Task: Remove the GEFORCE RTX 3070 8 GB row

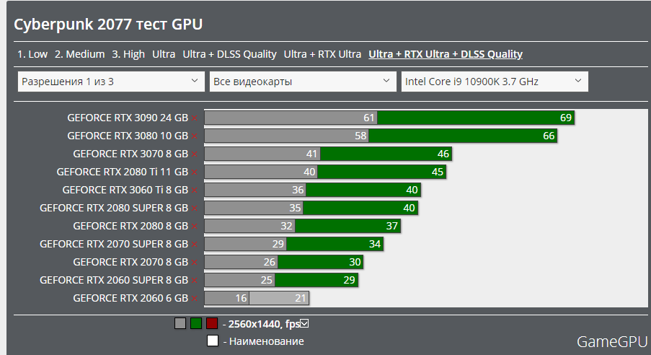Action: [x=194, y=154]
